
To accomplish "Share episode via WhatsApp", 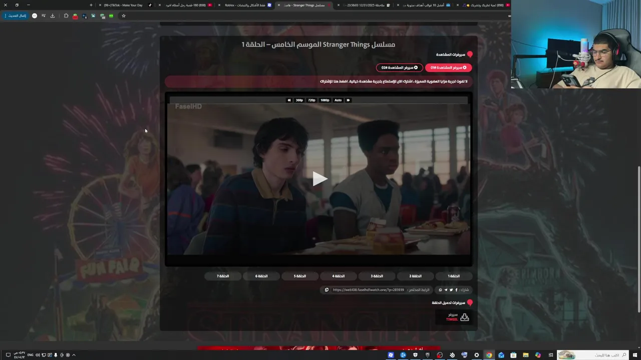I will (441, 289).
